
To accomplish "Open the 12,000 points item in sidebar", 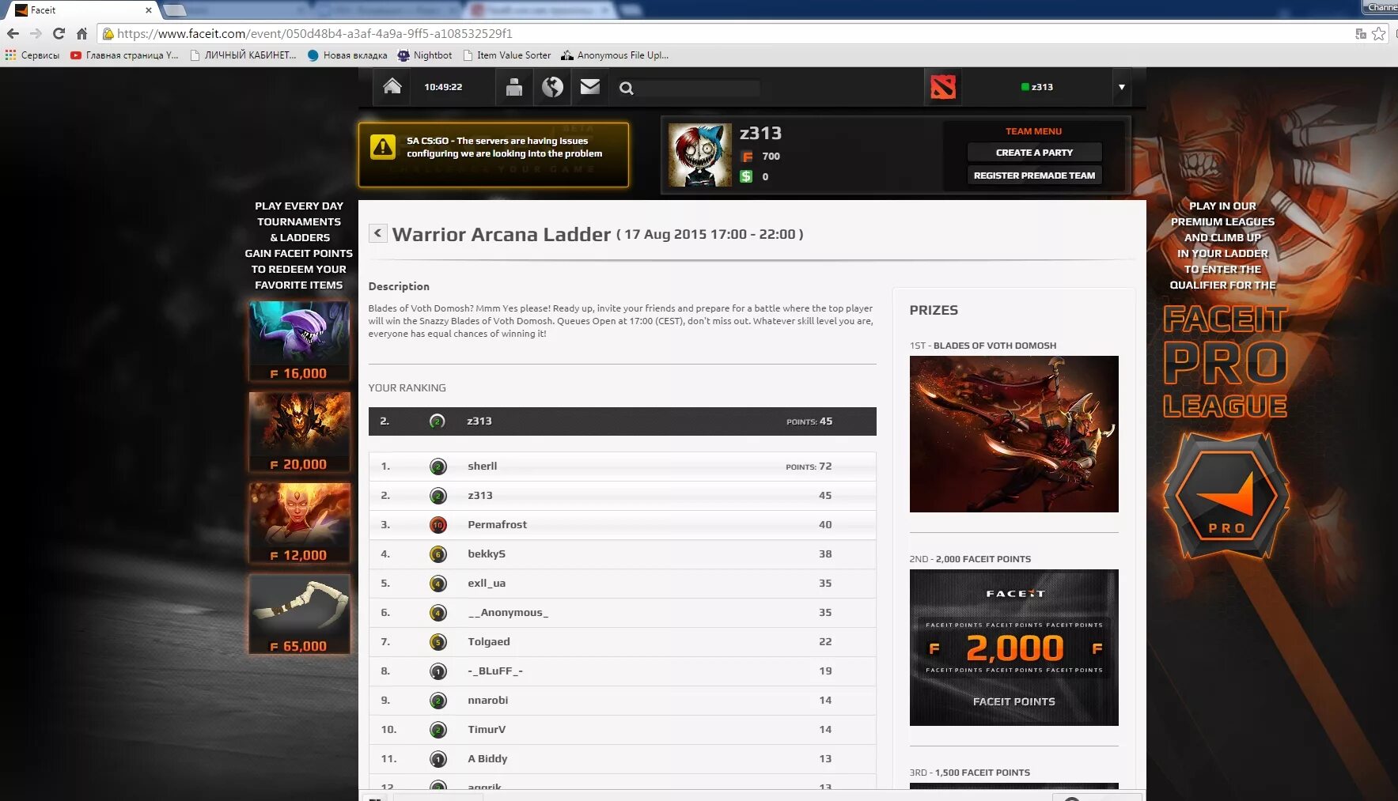I will pos(299,523).
